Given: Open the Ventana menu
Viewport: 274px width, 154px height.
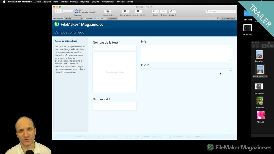Looking at the screenshot, I should point(121,2).
